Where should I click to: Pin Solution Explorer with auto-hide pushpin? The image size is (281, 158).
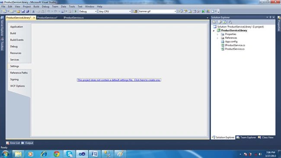tap(271, 17)
